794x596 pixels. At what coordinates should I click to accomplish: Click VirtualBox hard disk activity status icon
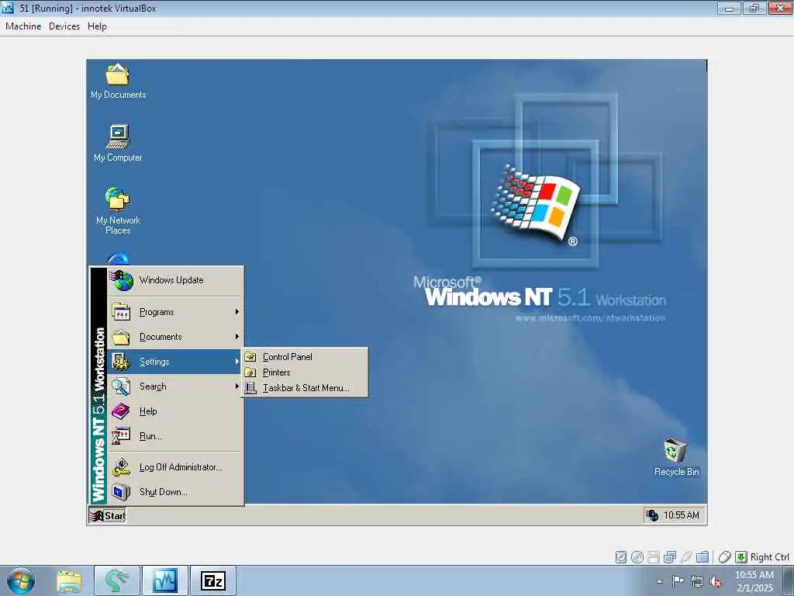[x=621, y=557]
